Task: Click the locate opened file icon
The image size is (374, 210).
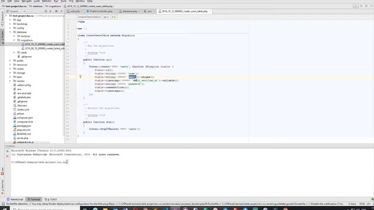Action: [46, 12]
